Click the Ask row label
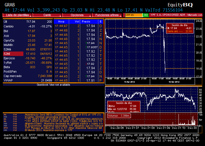This screenshot has width=205, height=146. click(6, 36)
